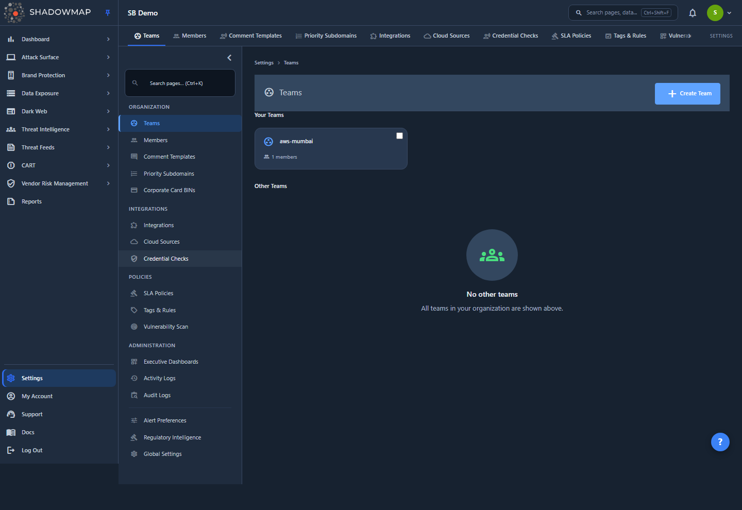
Task: Click the Log Out icon
Action: coord(11,450)
